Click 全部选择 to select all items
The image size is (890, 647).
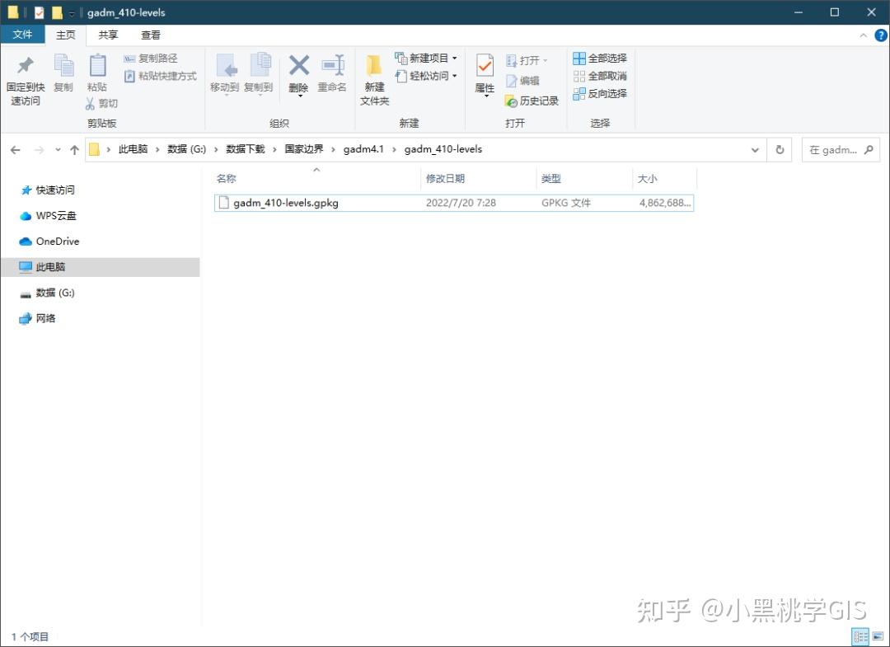click(x=599, y=58)
